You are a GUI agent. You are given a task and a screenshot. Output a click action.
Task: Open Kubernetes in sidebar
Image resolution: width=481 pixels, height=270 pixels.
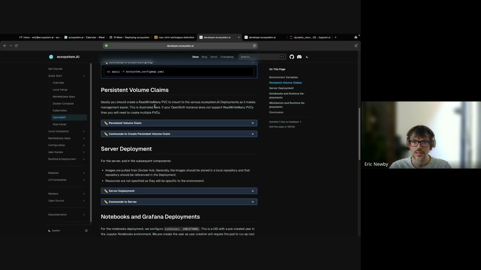[x=60, y=110]
